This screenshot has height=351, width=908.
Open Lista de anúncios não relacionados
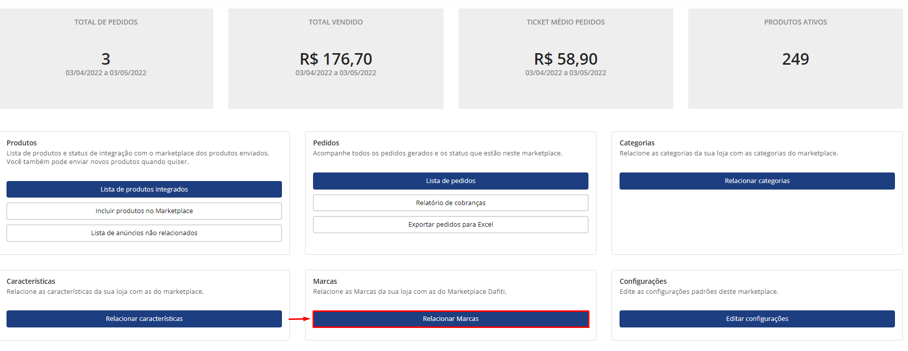(x=144, y=233)
